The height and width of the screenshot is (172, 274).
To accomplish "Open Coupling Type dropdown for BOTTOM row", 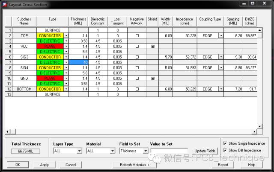I will (x=221, y=89).
